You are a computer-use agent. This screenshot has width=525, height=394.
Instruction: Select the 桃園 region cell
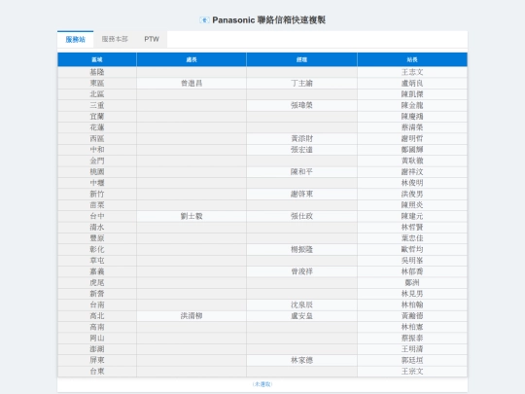pos(97,172)
